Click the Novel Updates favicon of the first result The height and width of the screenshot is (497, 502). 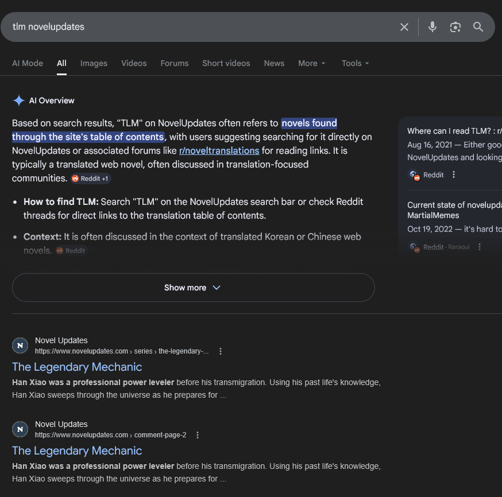20,345
